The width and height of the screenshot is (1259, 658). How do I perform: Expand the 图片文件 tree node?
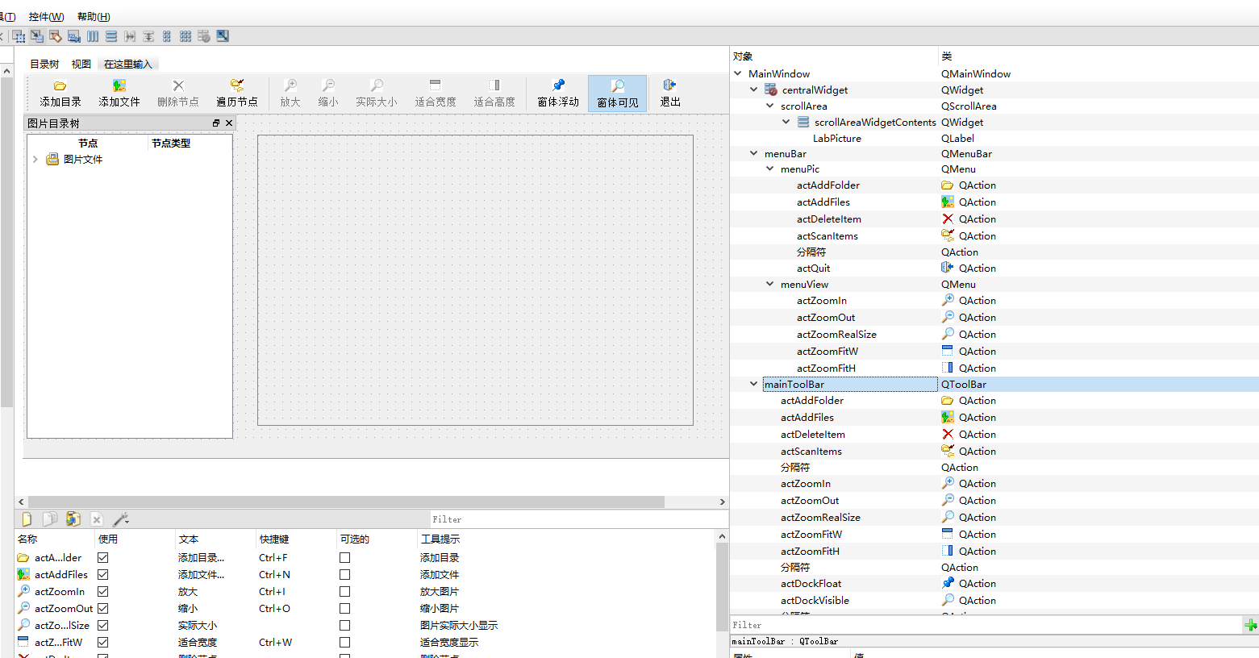35,160
